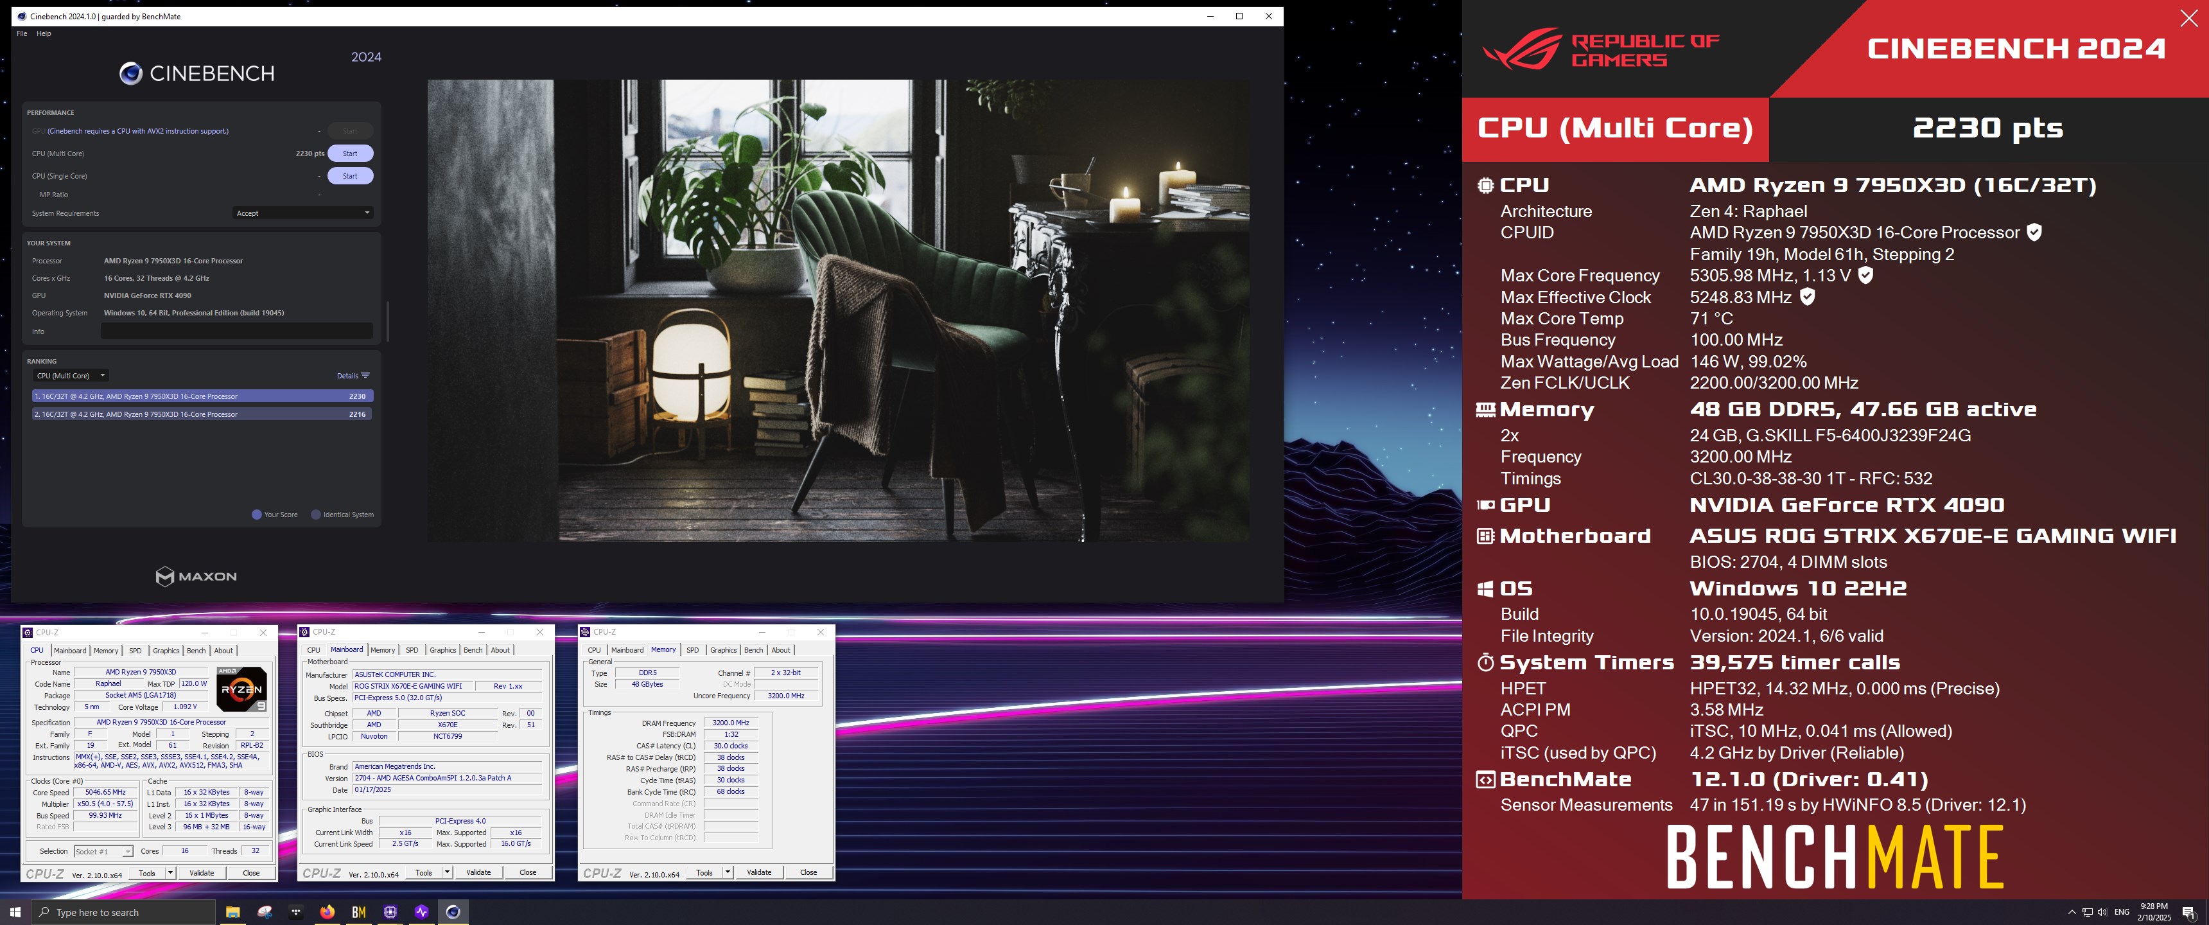
Task: Click the Your Score legend dot
Action: 256,515
